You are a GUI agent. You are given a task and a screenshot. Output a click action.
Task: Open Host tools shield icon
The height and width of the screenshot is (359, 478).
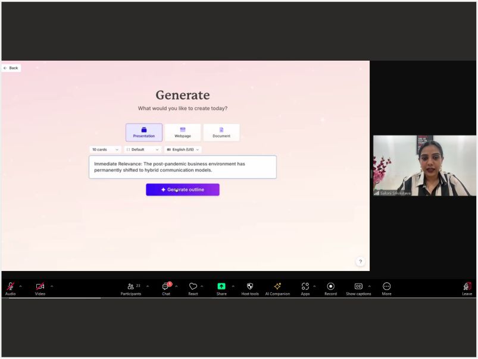click(250, 286)
